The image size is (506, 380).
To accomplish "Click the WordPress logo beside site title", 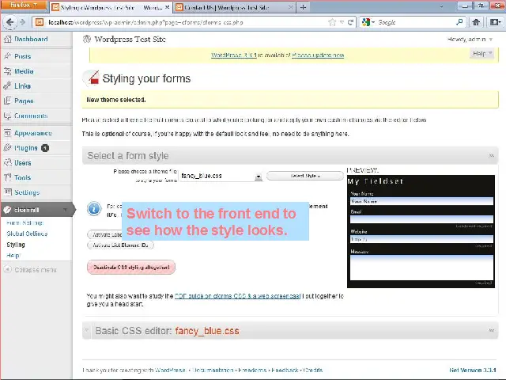I will [x=86, y=39].
